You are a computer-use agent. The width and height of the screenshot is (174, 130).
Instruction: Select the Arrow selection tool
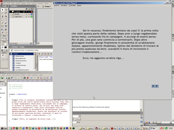(x=2, y=10)
